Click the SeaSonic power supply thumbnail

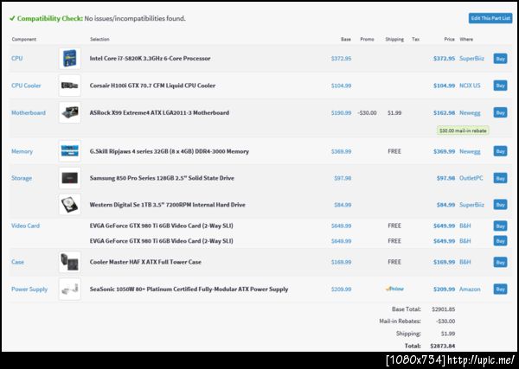click(x=70, y=289)
